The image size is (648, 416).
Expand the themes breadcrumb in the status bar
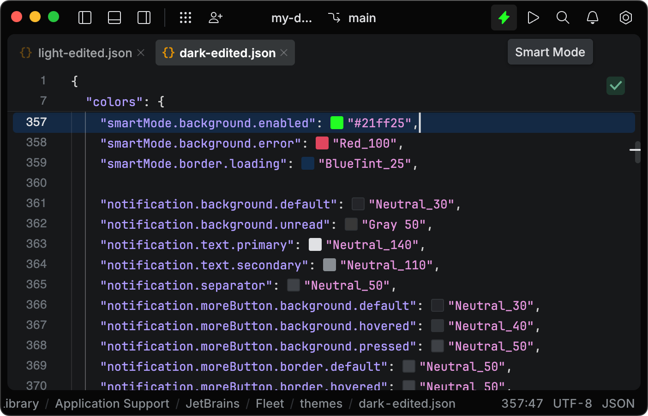click(x=321, y=404)
